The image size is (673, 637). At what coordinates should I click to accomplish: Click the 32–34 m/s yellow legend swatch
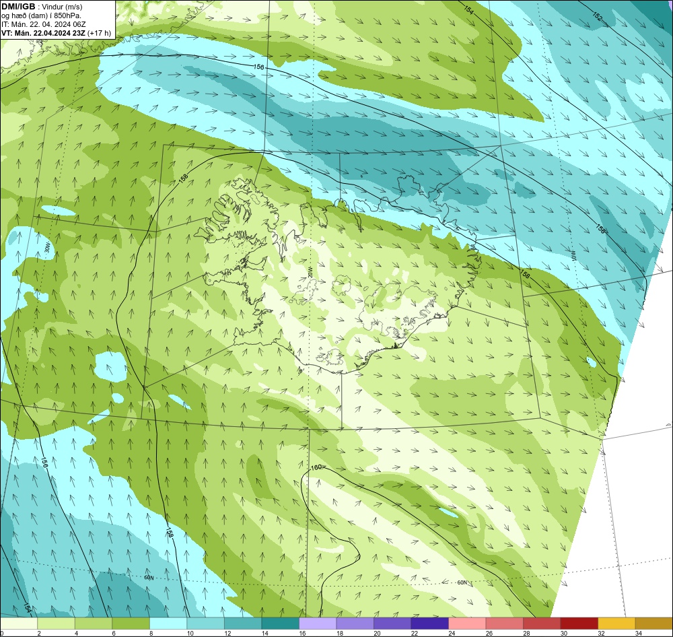point(616,624)
